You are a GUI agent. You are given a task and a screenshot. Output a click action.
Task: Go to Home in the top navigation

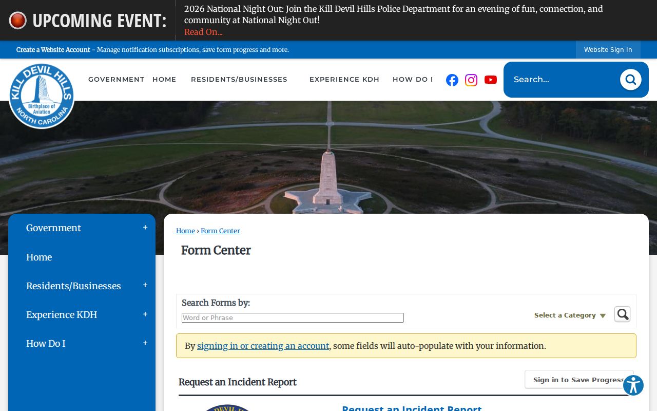tap(164, 80)
